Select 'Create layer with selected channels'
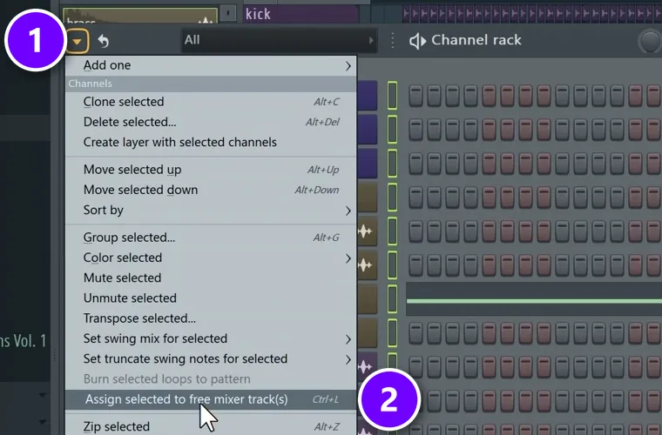Viewport: 662px width, 435px height. tap(211, 142)
